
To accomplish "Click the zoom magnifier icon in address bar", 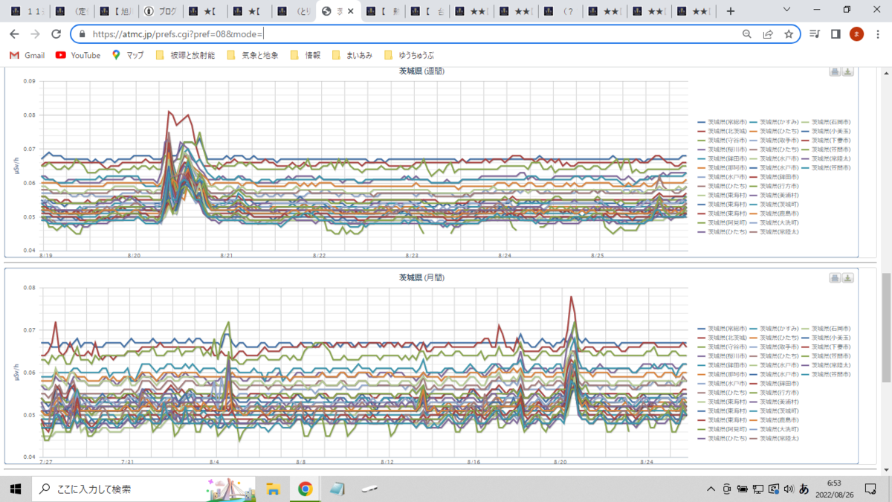I will pos(747,34).
